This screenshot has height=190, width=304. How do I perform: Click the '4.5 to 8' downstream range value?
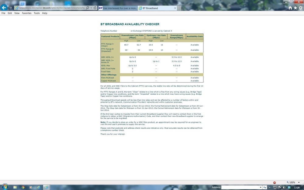(x=177, y=66)
